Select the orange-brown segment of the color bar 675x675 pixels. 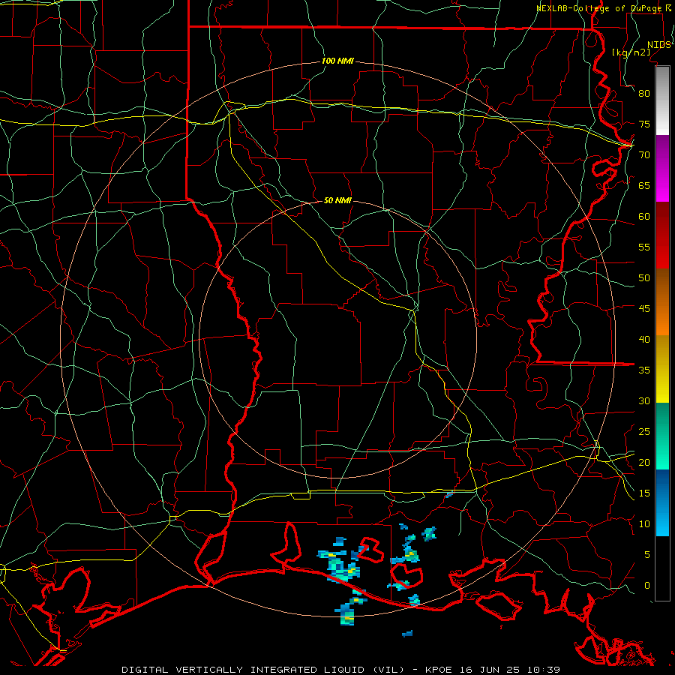coord(662,302)
